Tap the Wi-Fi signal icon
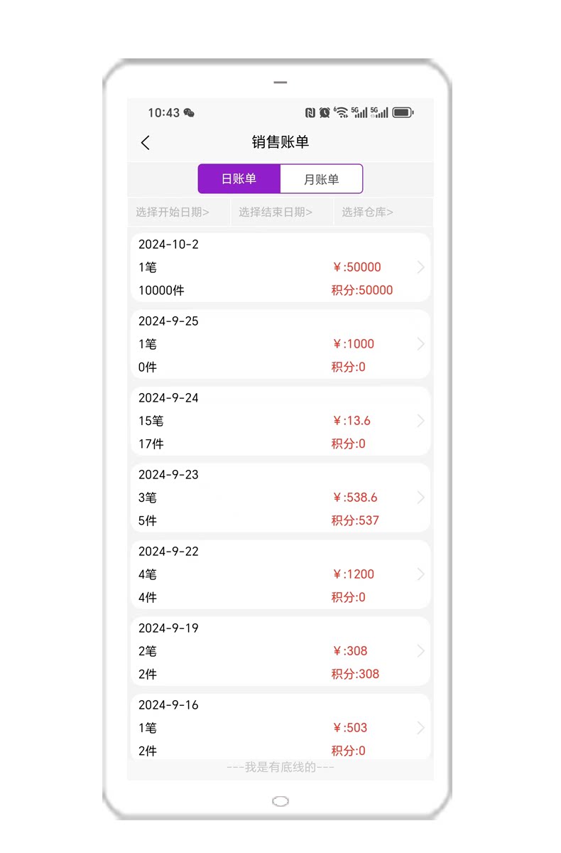Screen dimensions: 561x853 point(341,112)
